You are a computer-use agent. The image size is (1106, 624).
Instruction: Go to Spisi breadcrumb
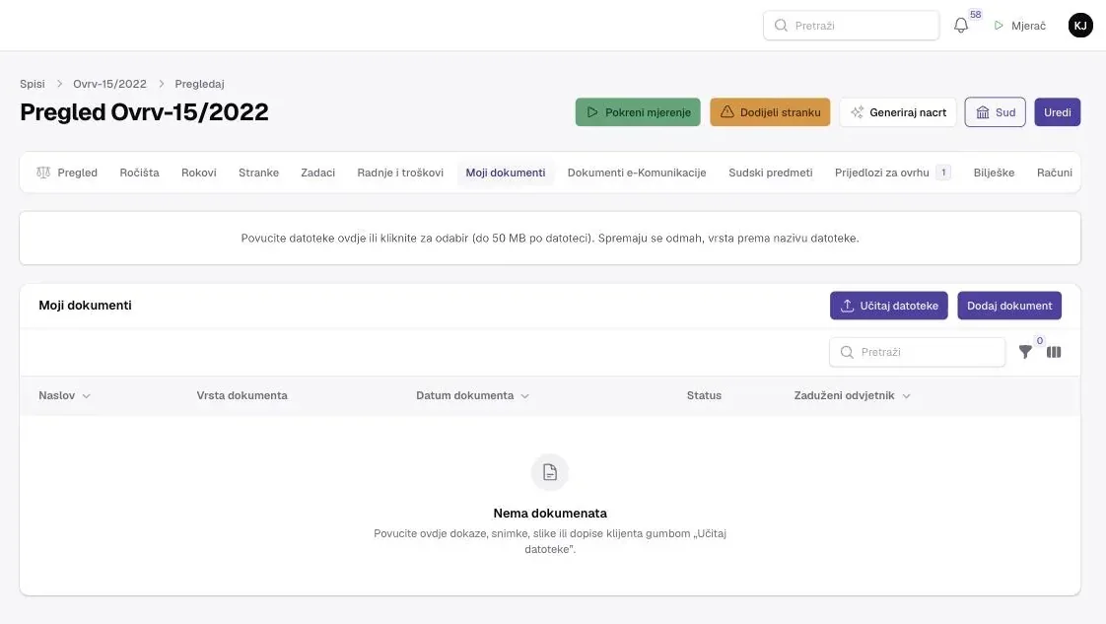coord(33,84)
